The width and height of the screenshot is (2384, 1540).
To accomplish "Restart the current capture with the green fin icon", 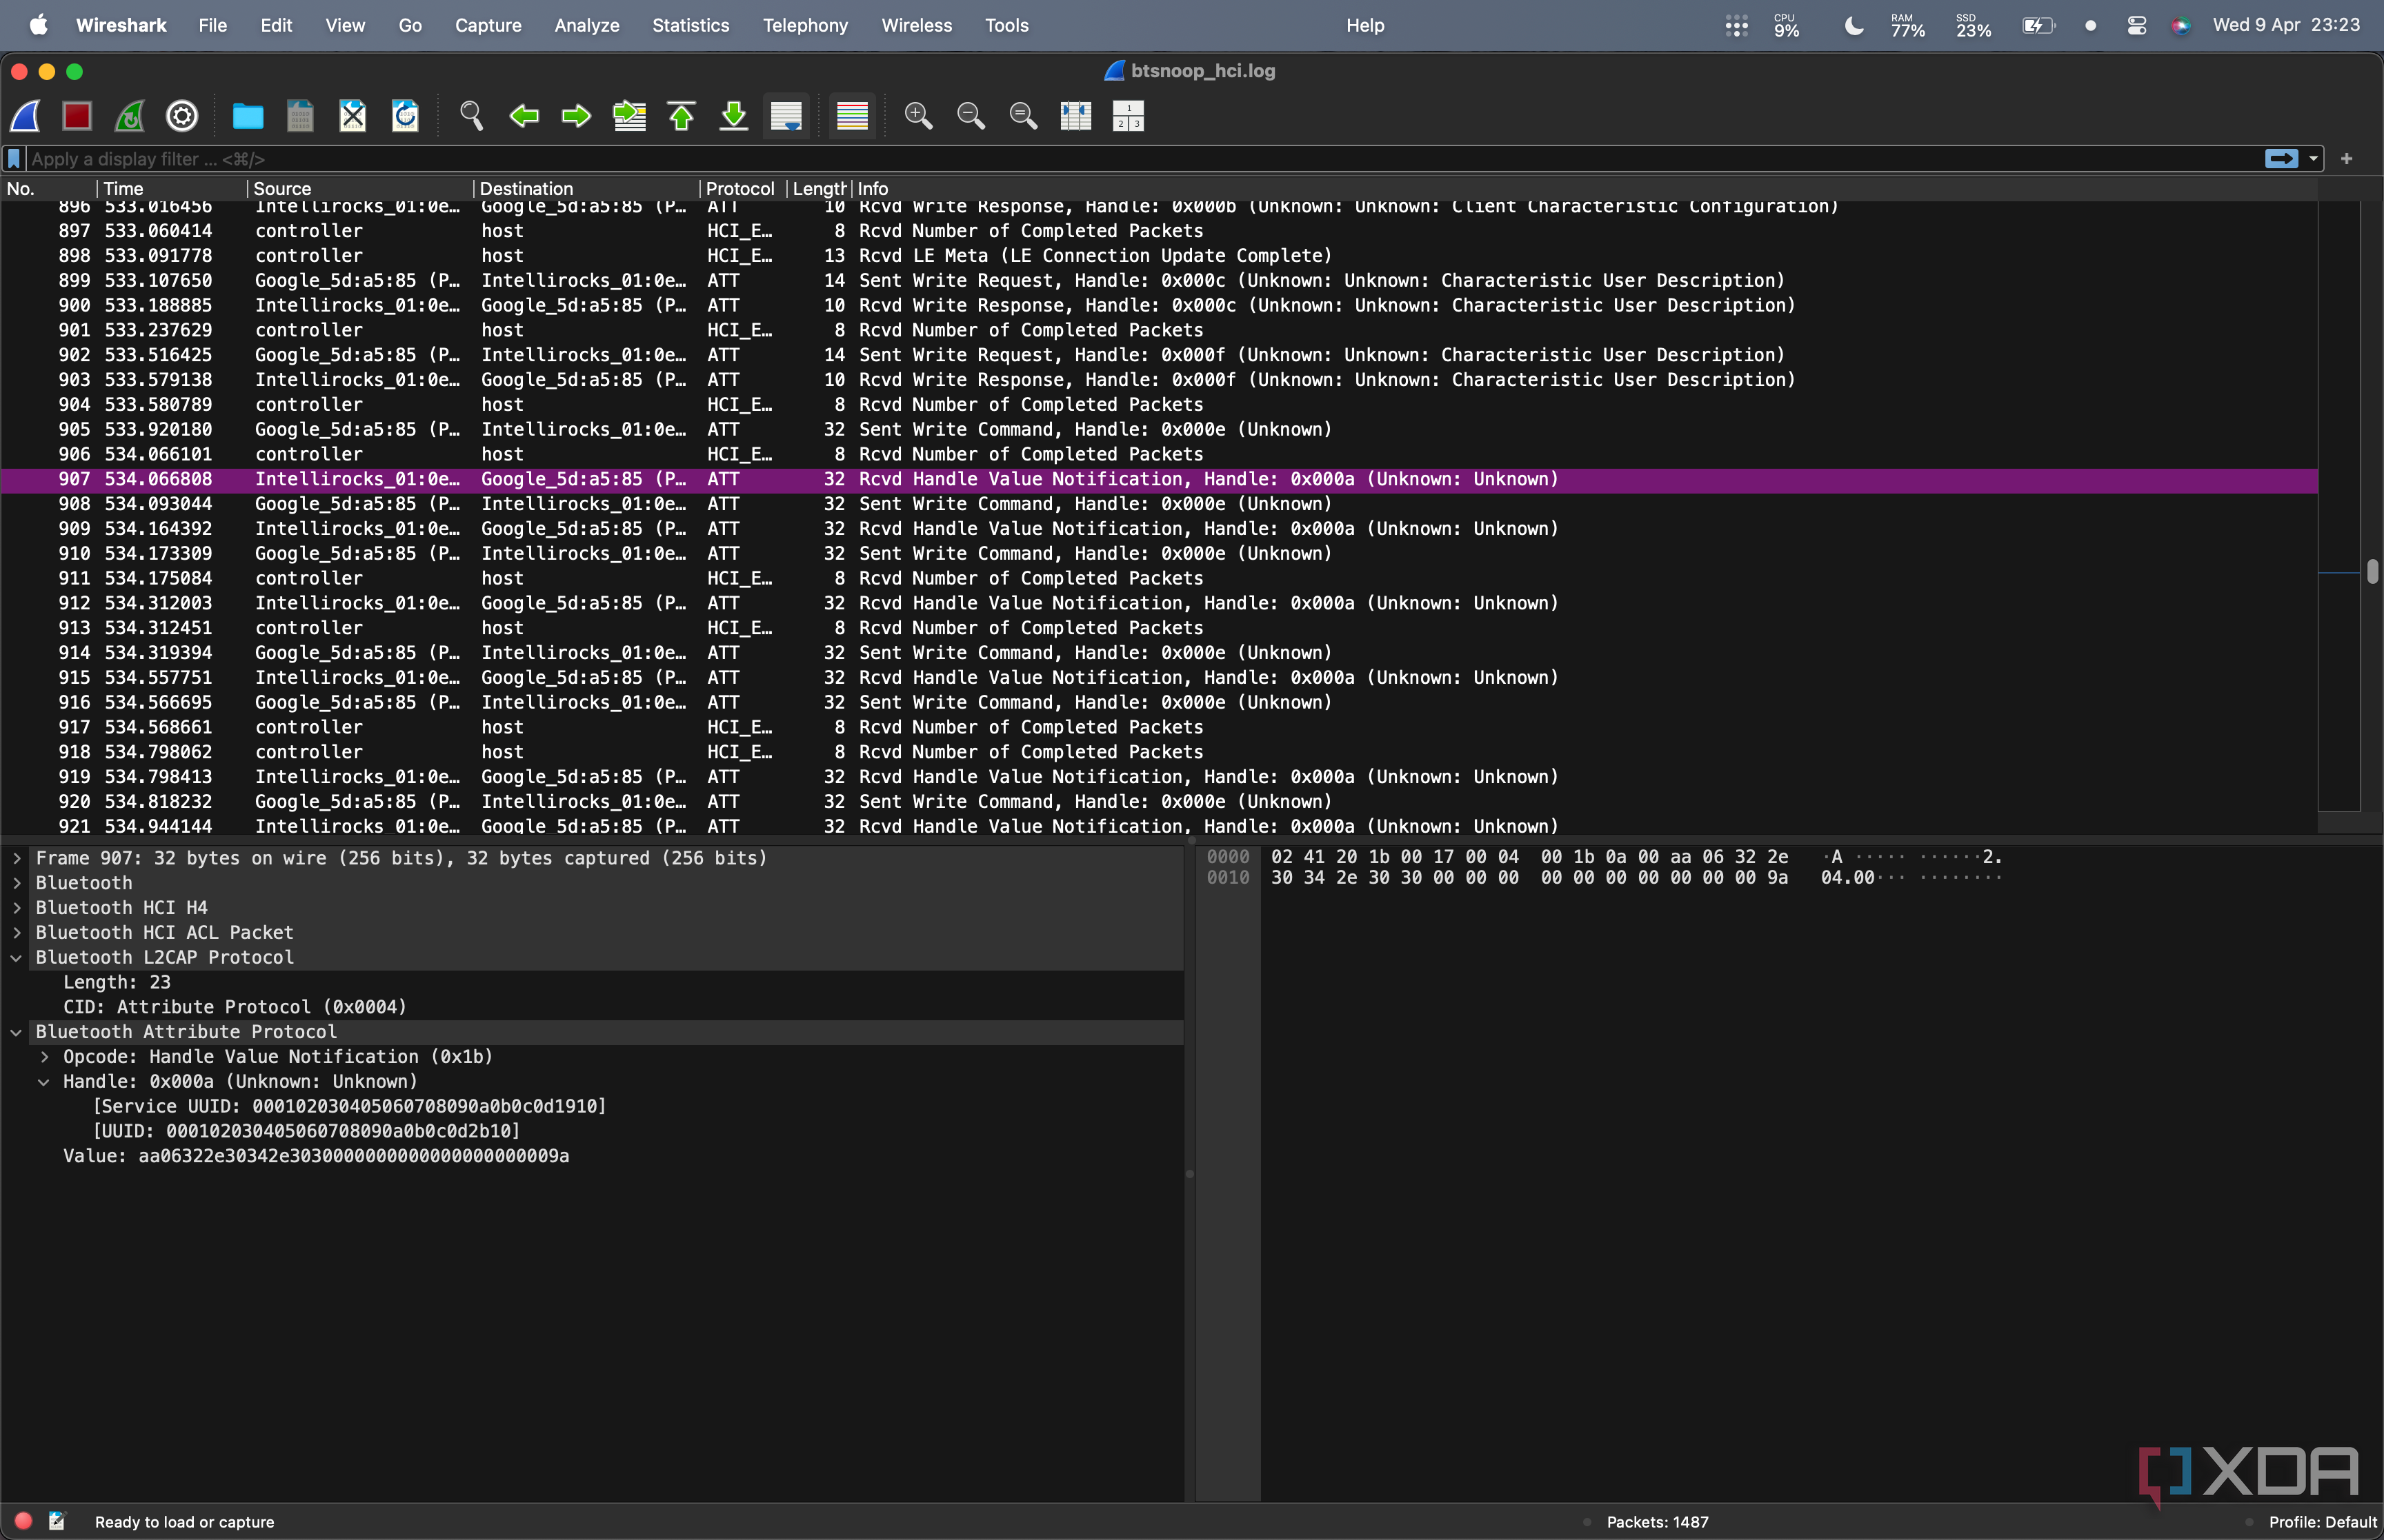I will (x=129, y=116).
